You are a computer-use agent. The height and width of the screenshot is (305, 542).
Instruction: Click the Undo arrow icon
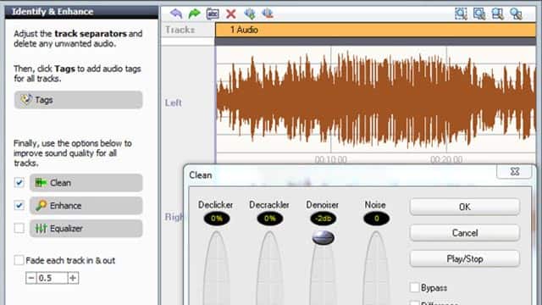click(x=176, y=14)
